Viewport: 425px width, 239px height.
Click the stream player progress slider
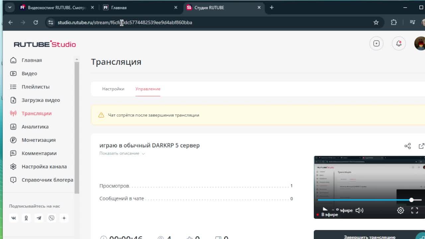click(369, 200)
